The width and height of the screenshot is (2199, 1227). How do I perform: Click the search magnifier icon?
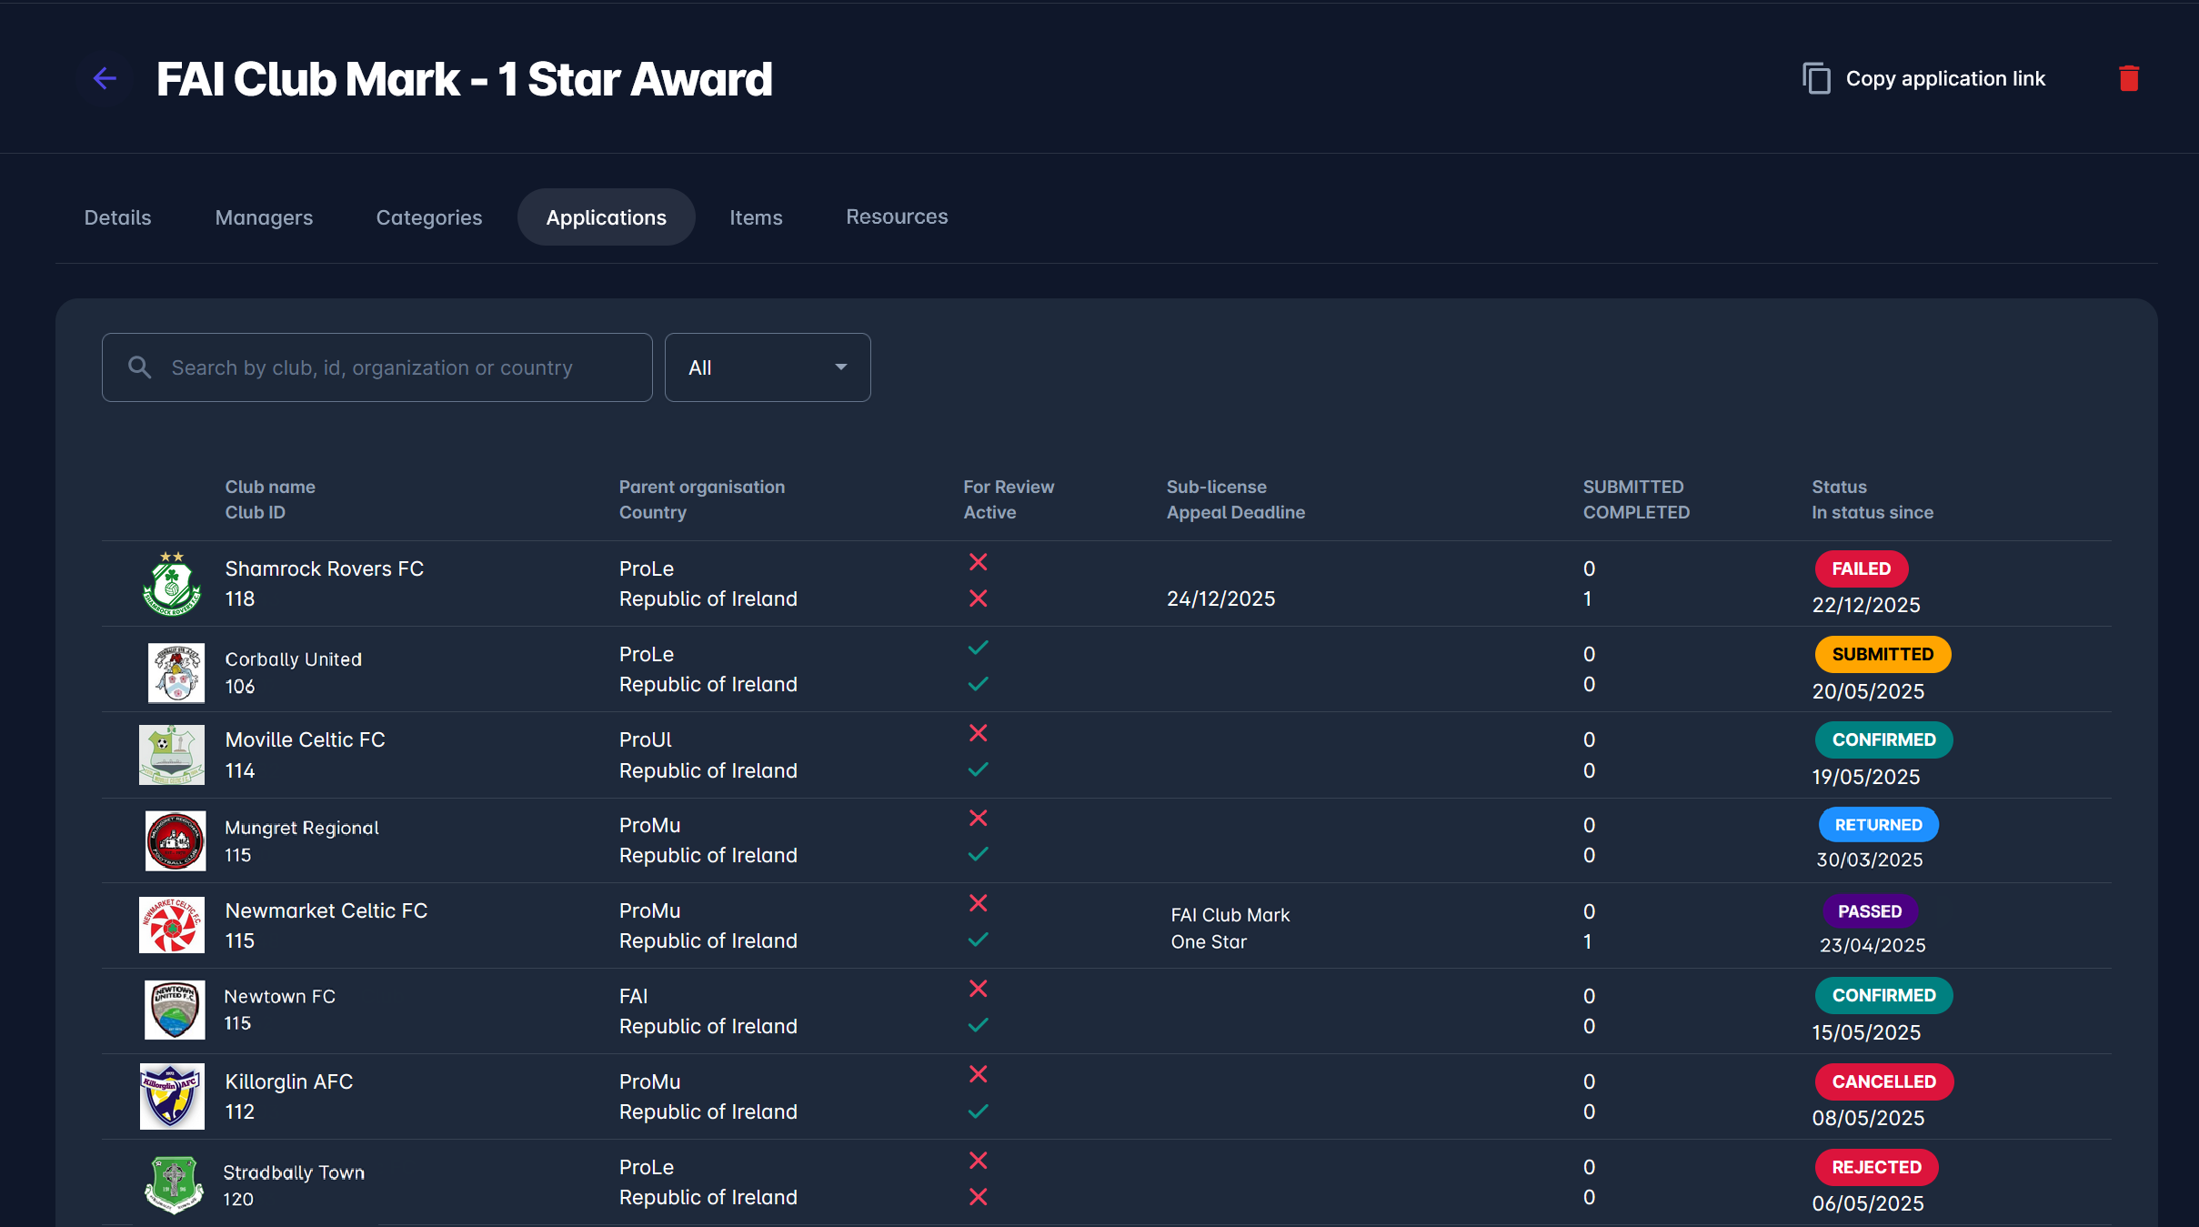139,367
